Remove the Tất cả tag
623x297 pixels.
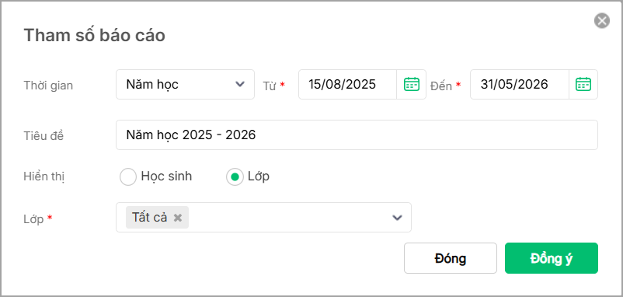[178, 218]
